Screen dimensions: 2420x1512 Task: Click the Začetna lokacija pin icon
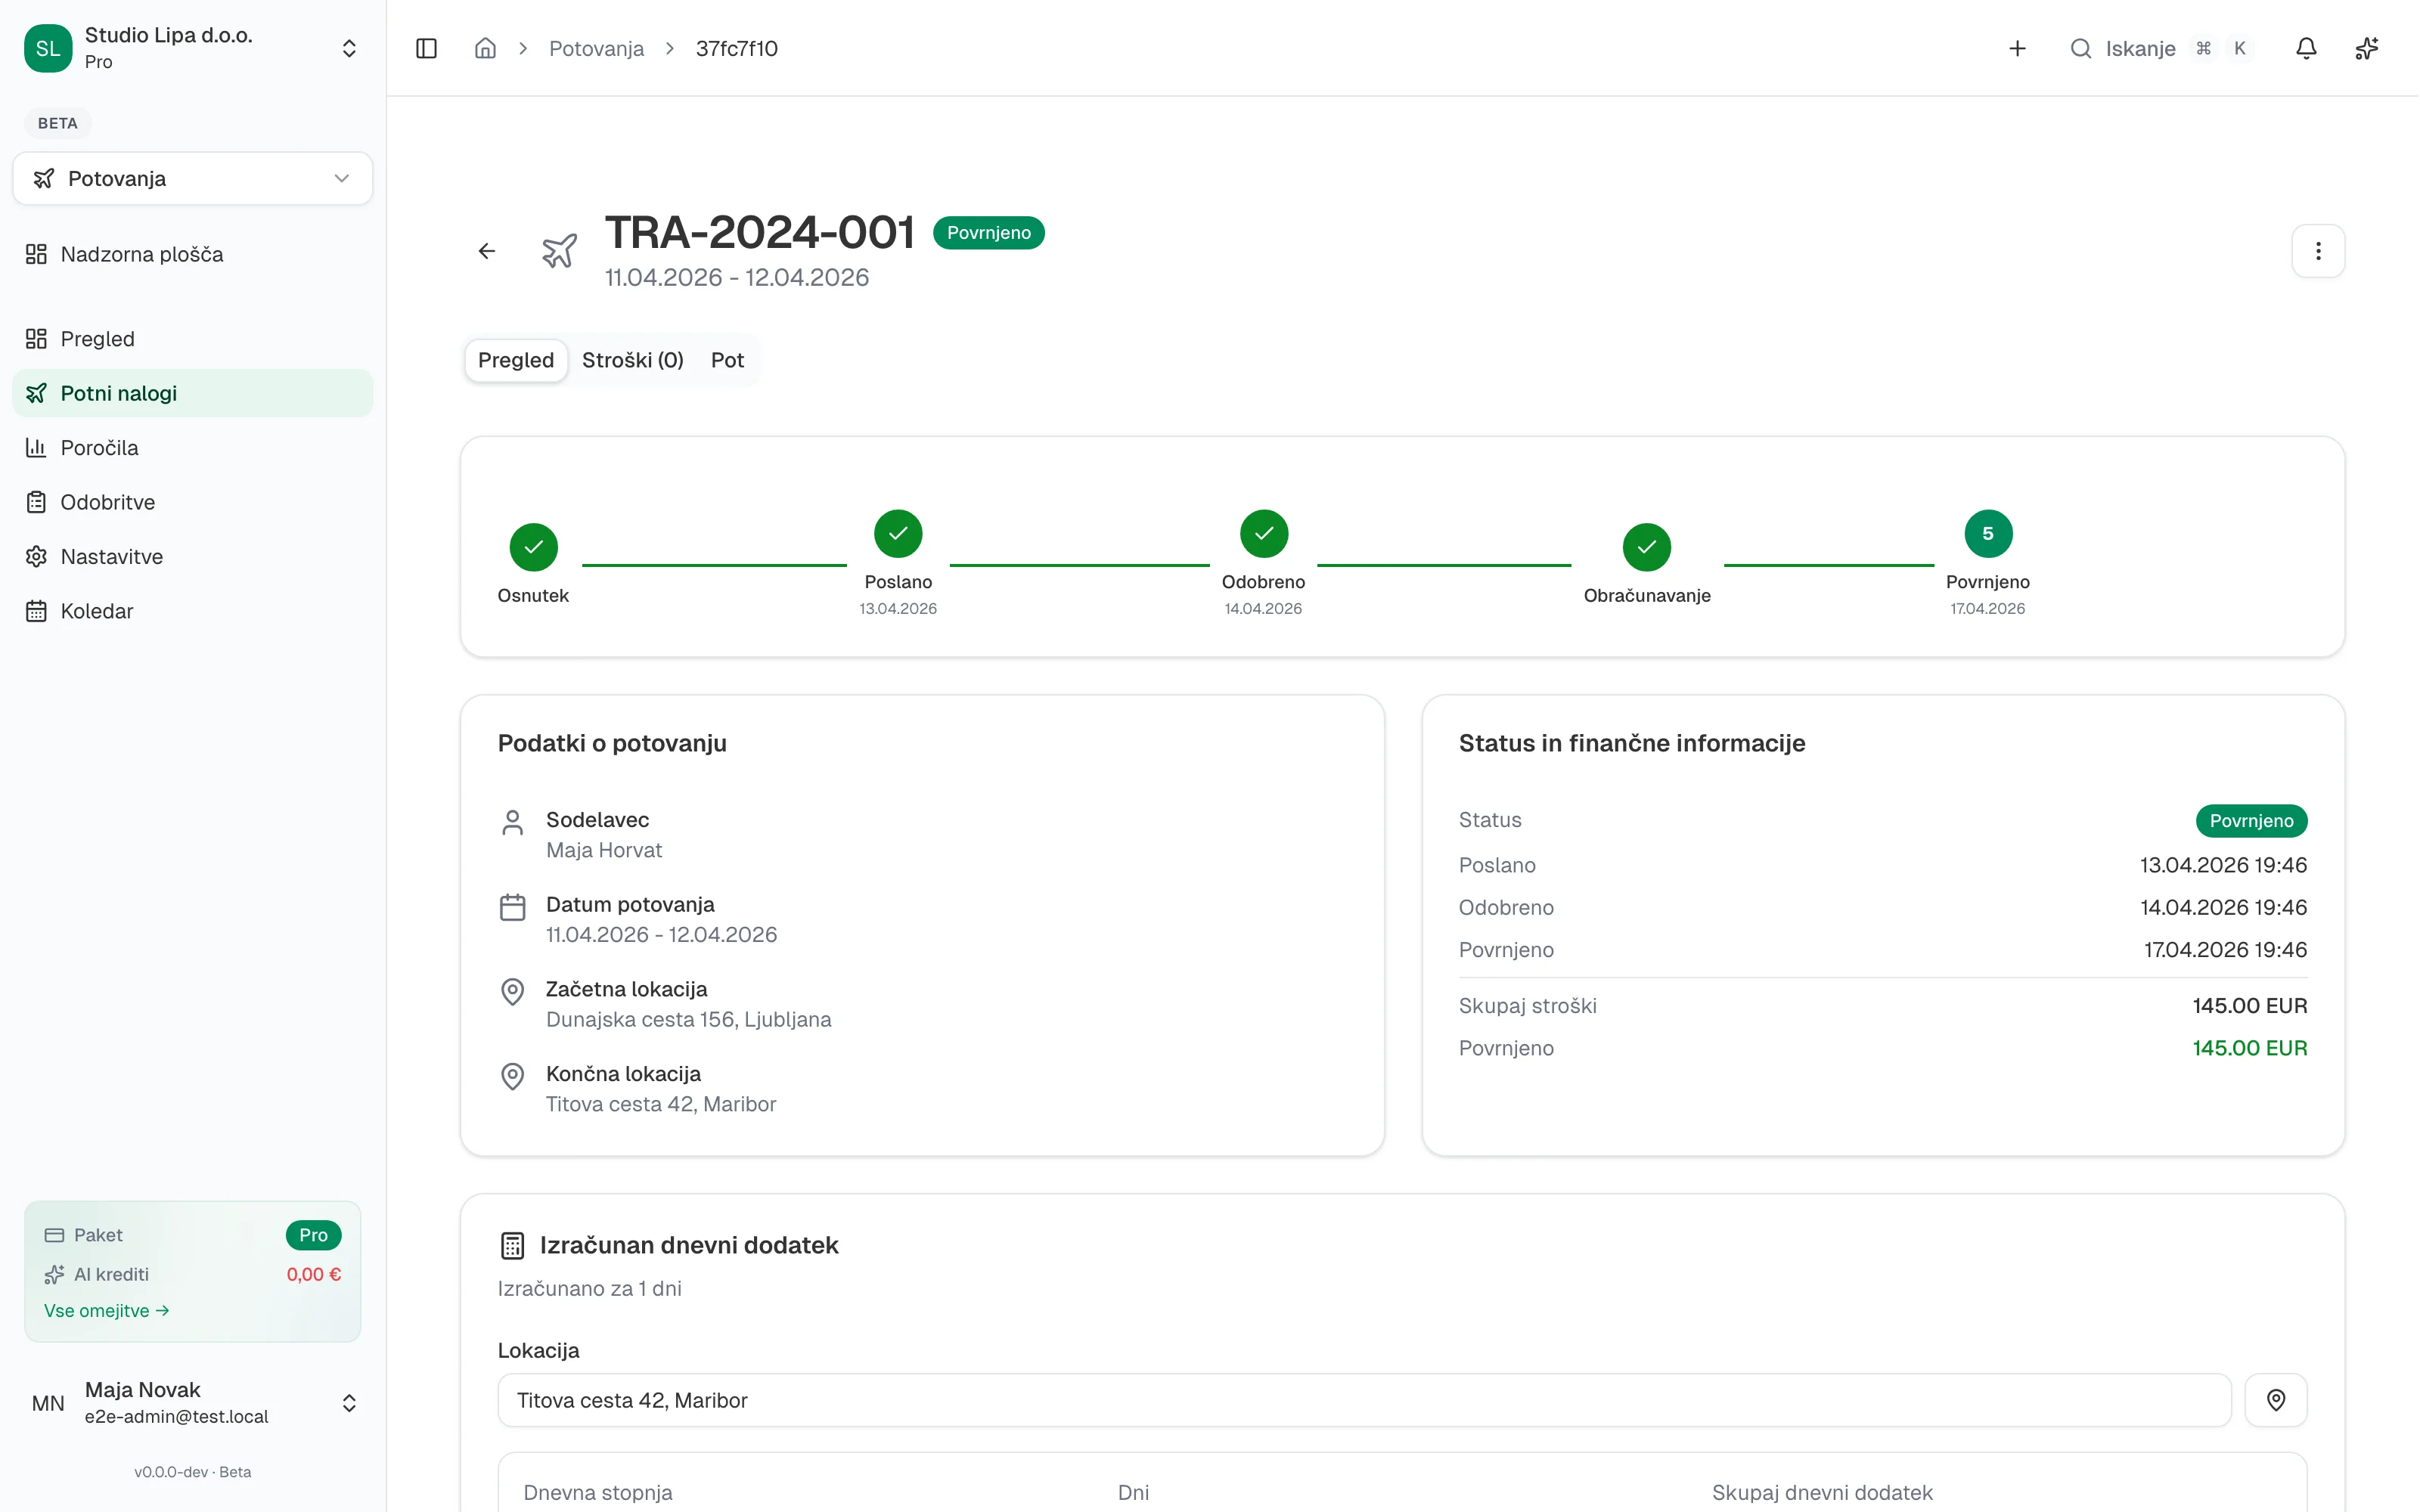512,992
